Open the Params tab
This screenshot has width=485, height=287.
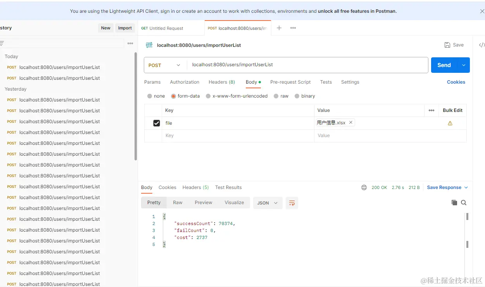point(152,82)
